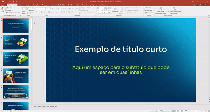Toggle text shadow (second S)
This screenshot has height=112, width=210.
(x=44, y=12)
